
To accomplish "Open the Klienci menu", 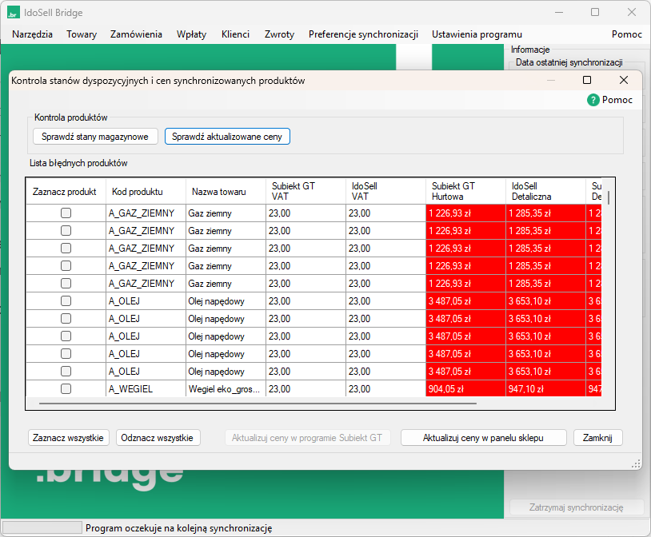I will (x=235, y=34).
